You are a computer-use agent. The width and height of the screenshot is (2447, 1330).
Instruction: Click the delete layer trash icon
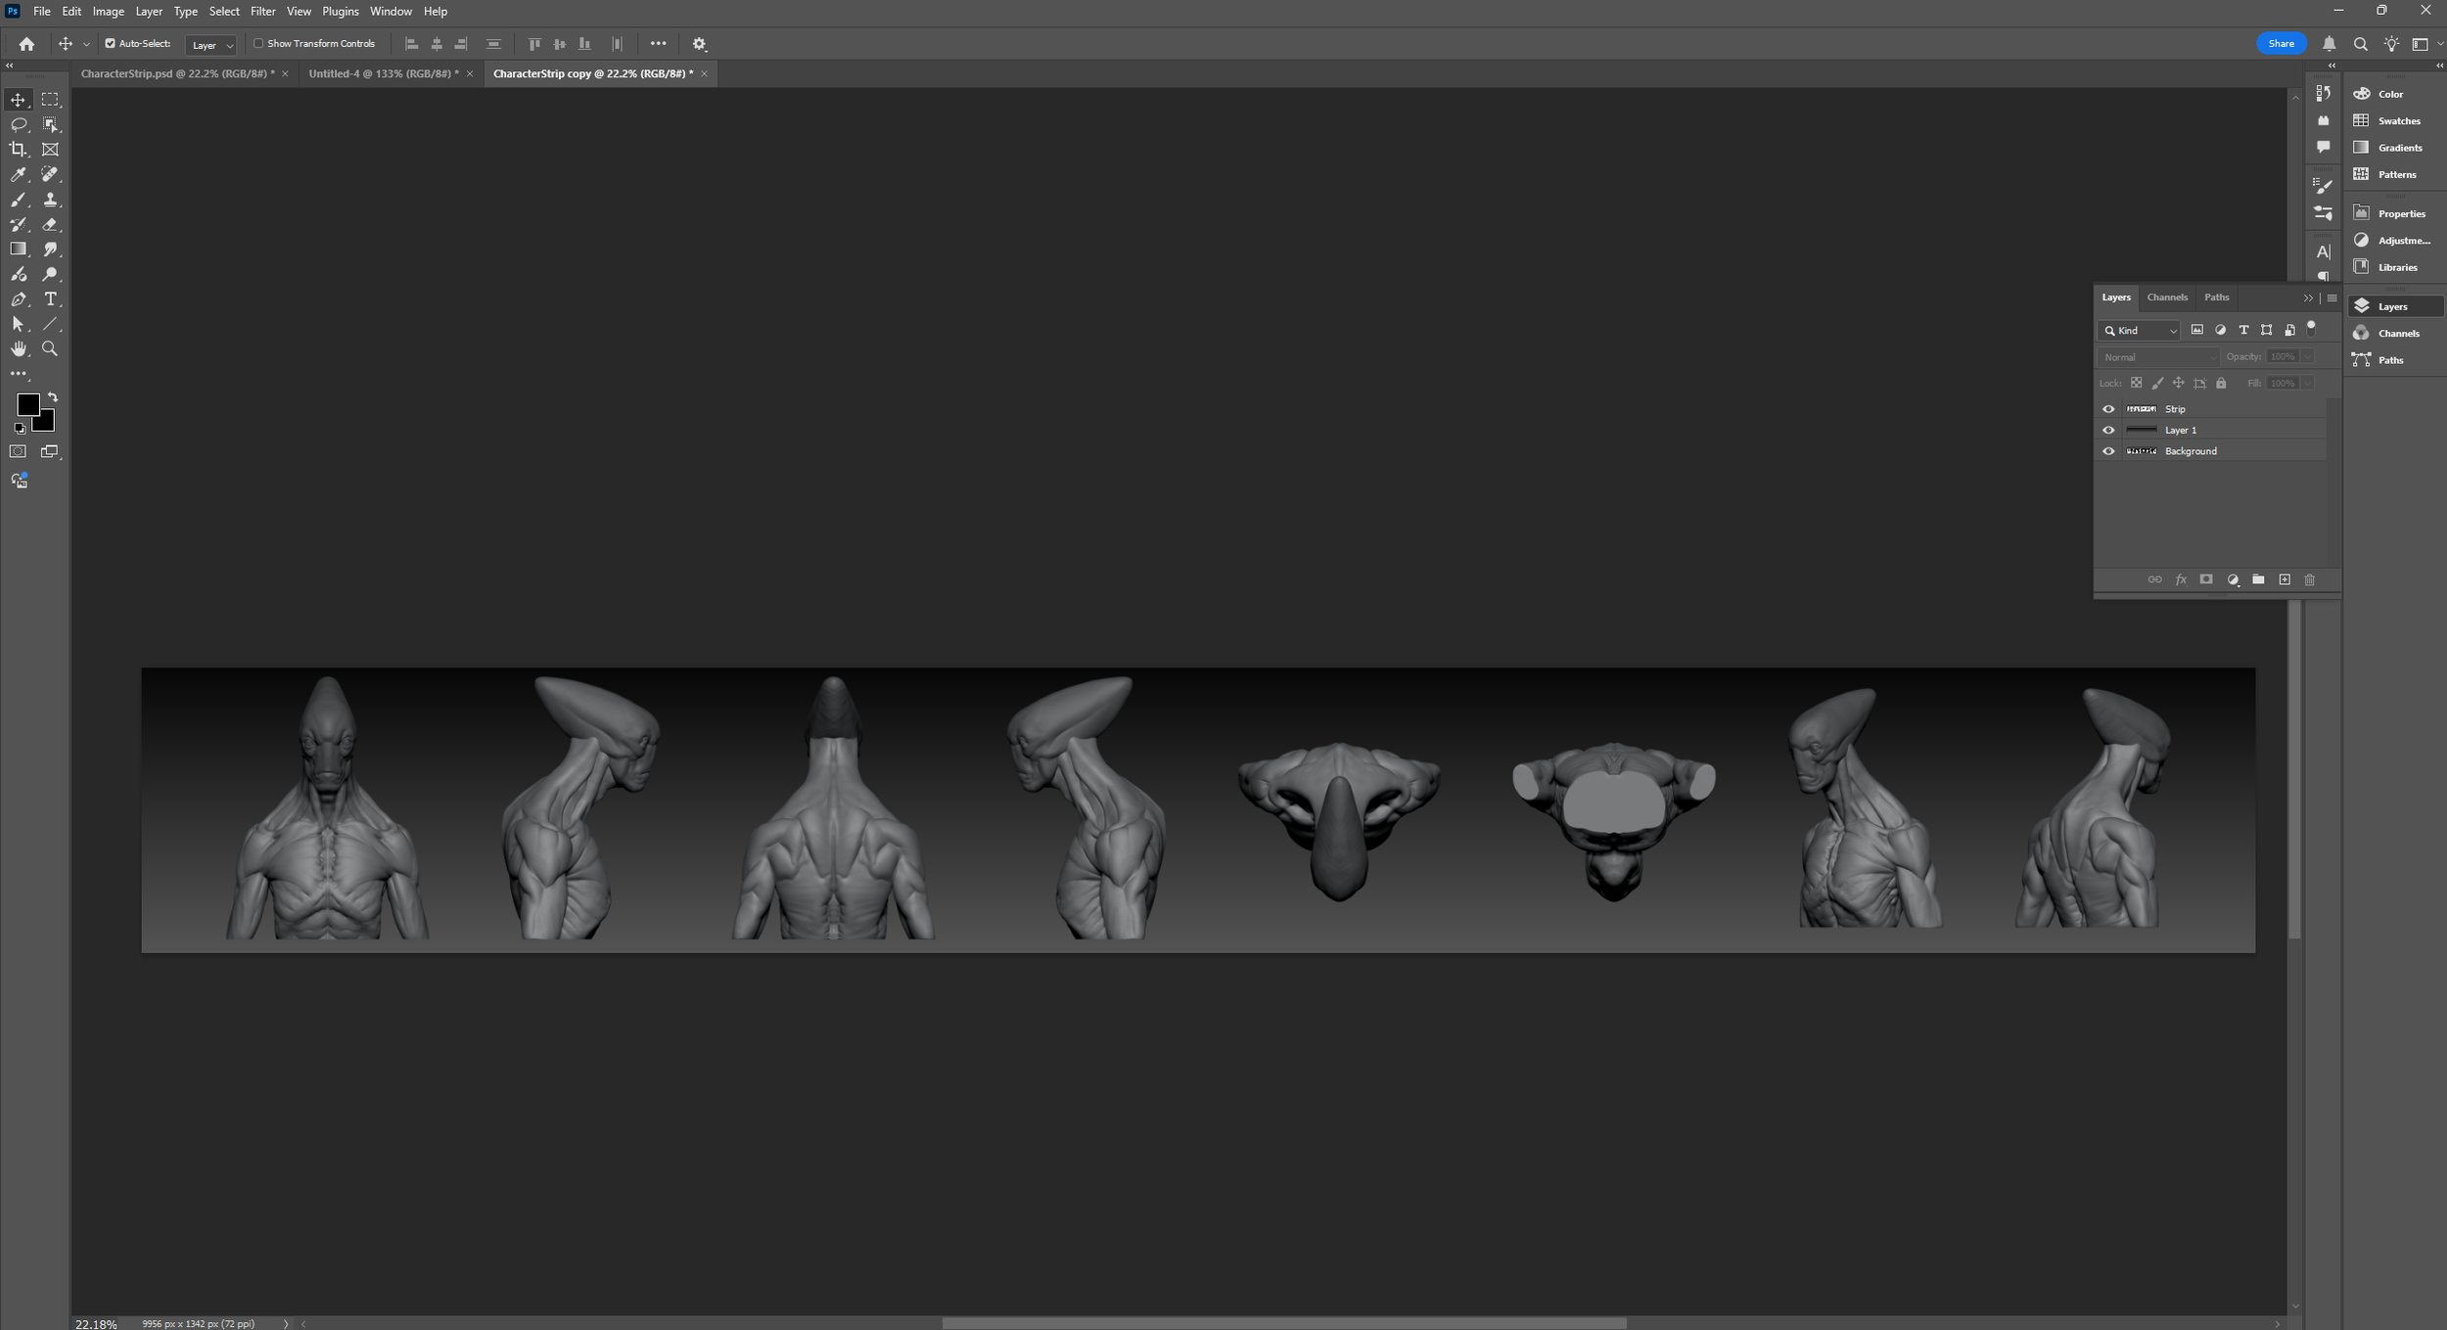click(x=2309, y=580)
